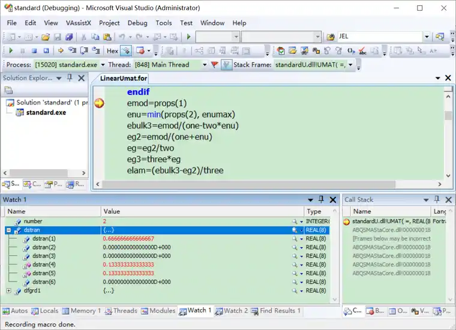
Task: Open the Window menu
Action: click(x=212, y=23)
